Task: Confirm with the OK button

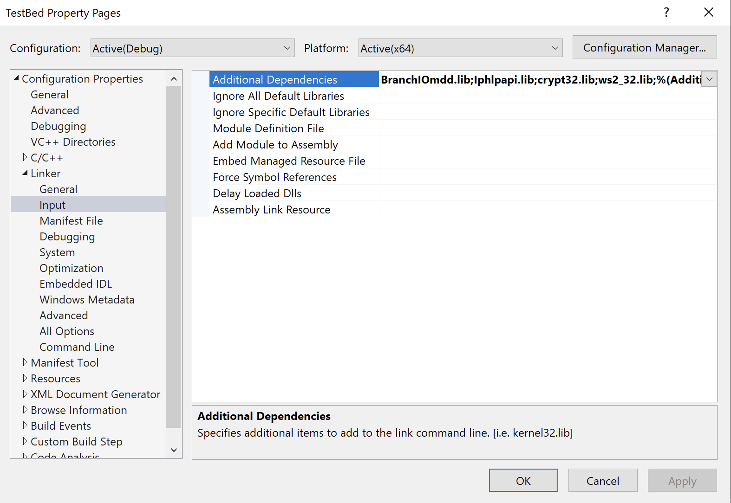Action: pos(523,481)
